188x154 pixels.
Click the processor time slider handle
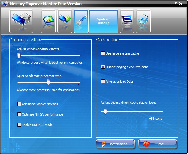tap(48, 82)
